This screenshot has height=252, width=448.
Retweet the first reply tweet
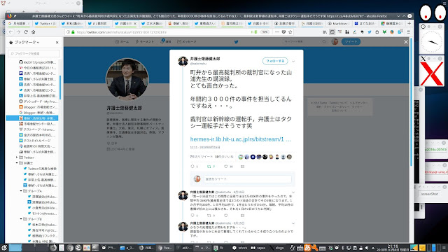[209, 216]
